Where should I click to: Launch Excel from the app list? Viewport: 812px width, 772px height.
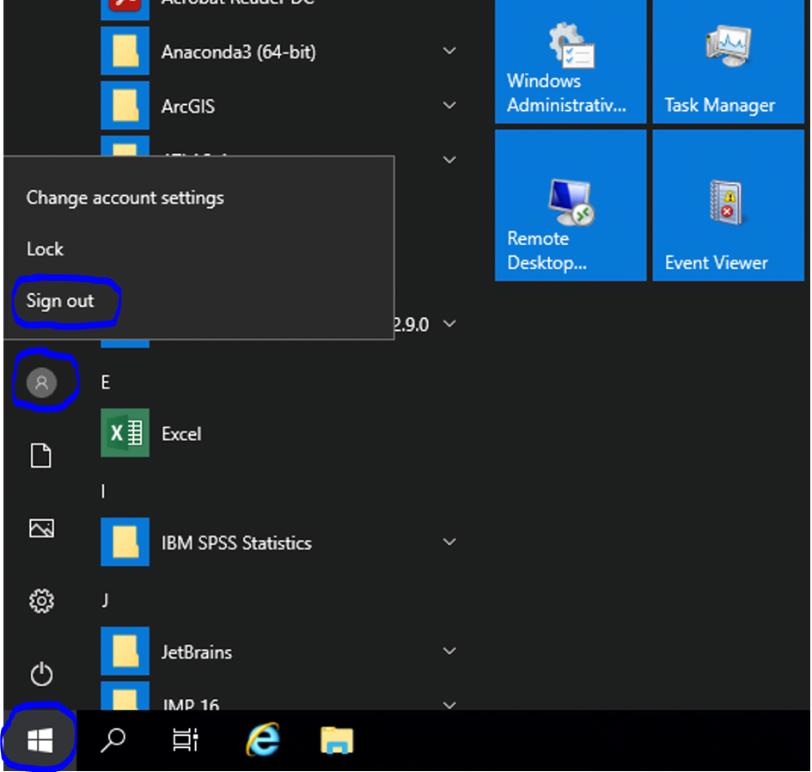(181, 433)
